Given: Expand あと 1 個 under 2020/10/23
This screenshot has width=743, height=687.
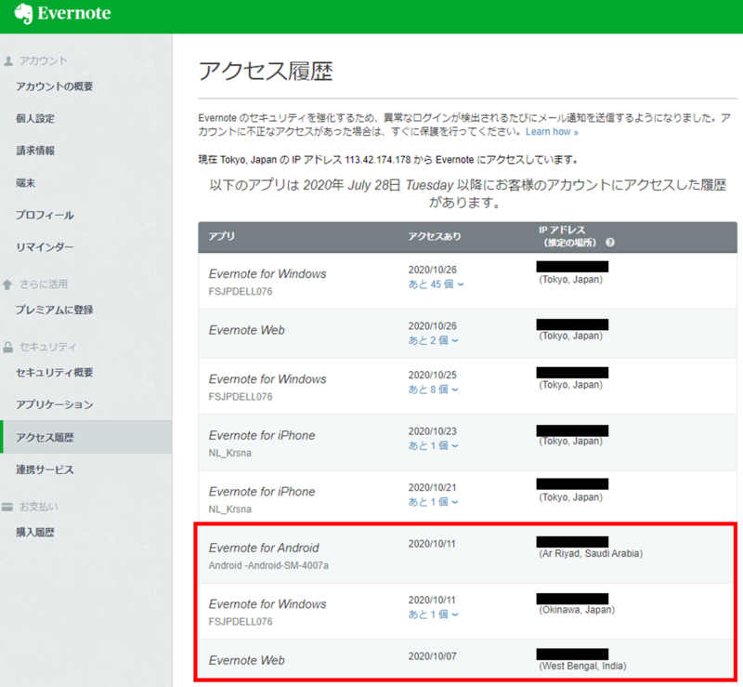Looking at the screenshot, I should (433, 446).
